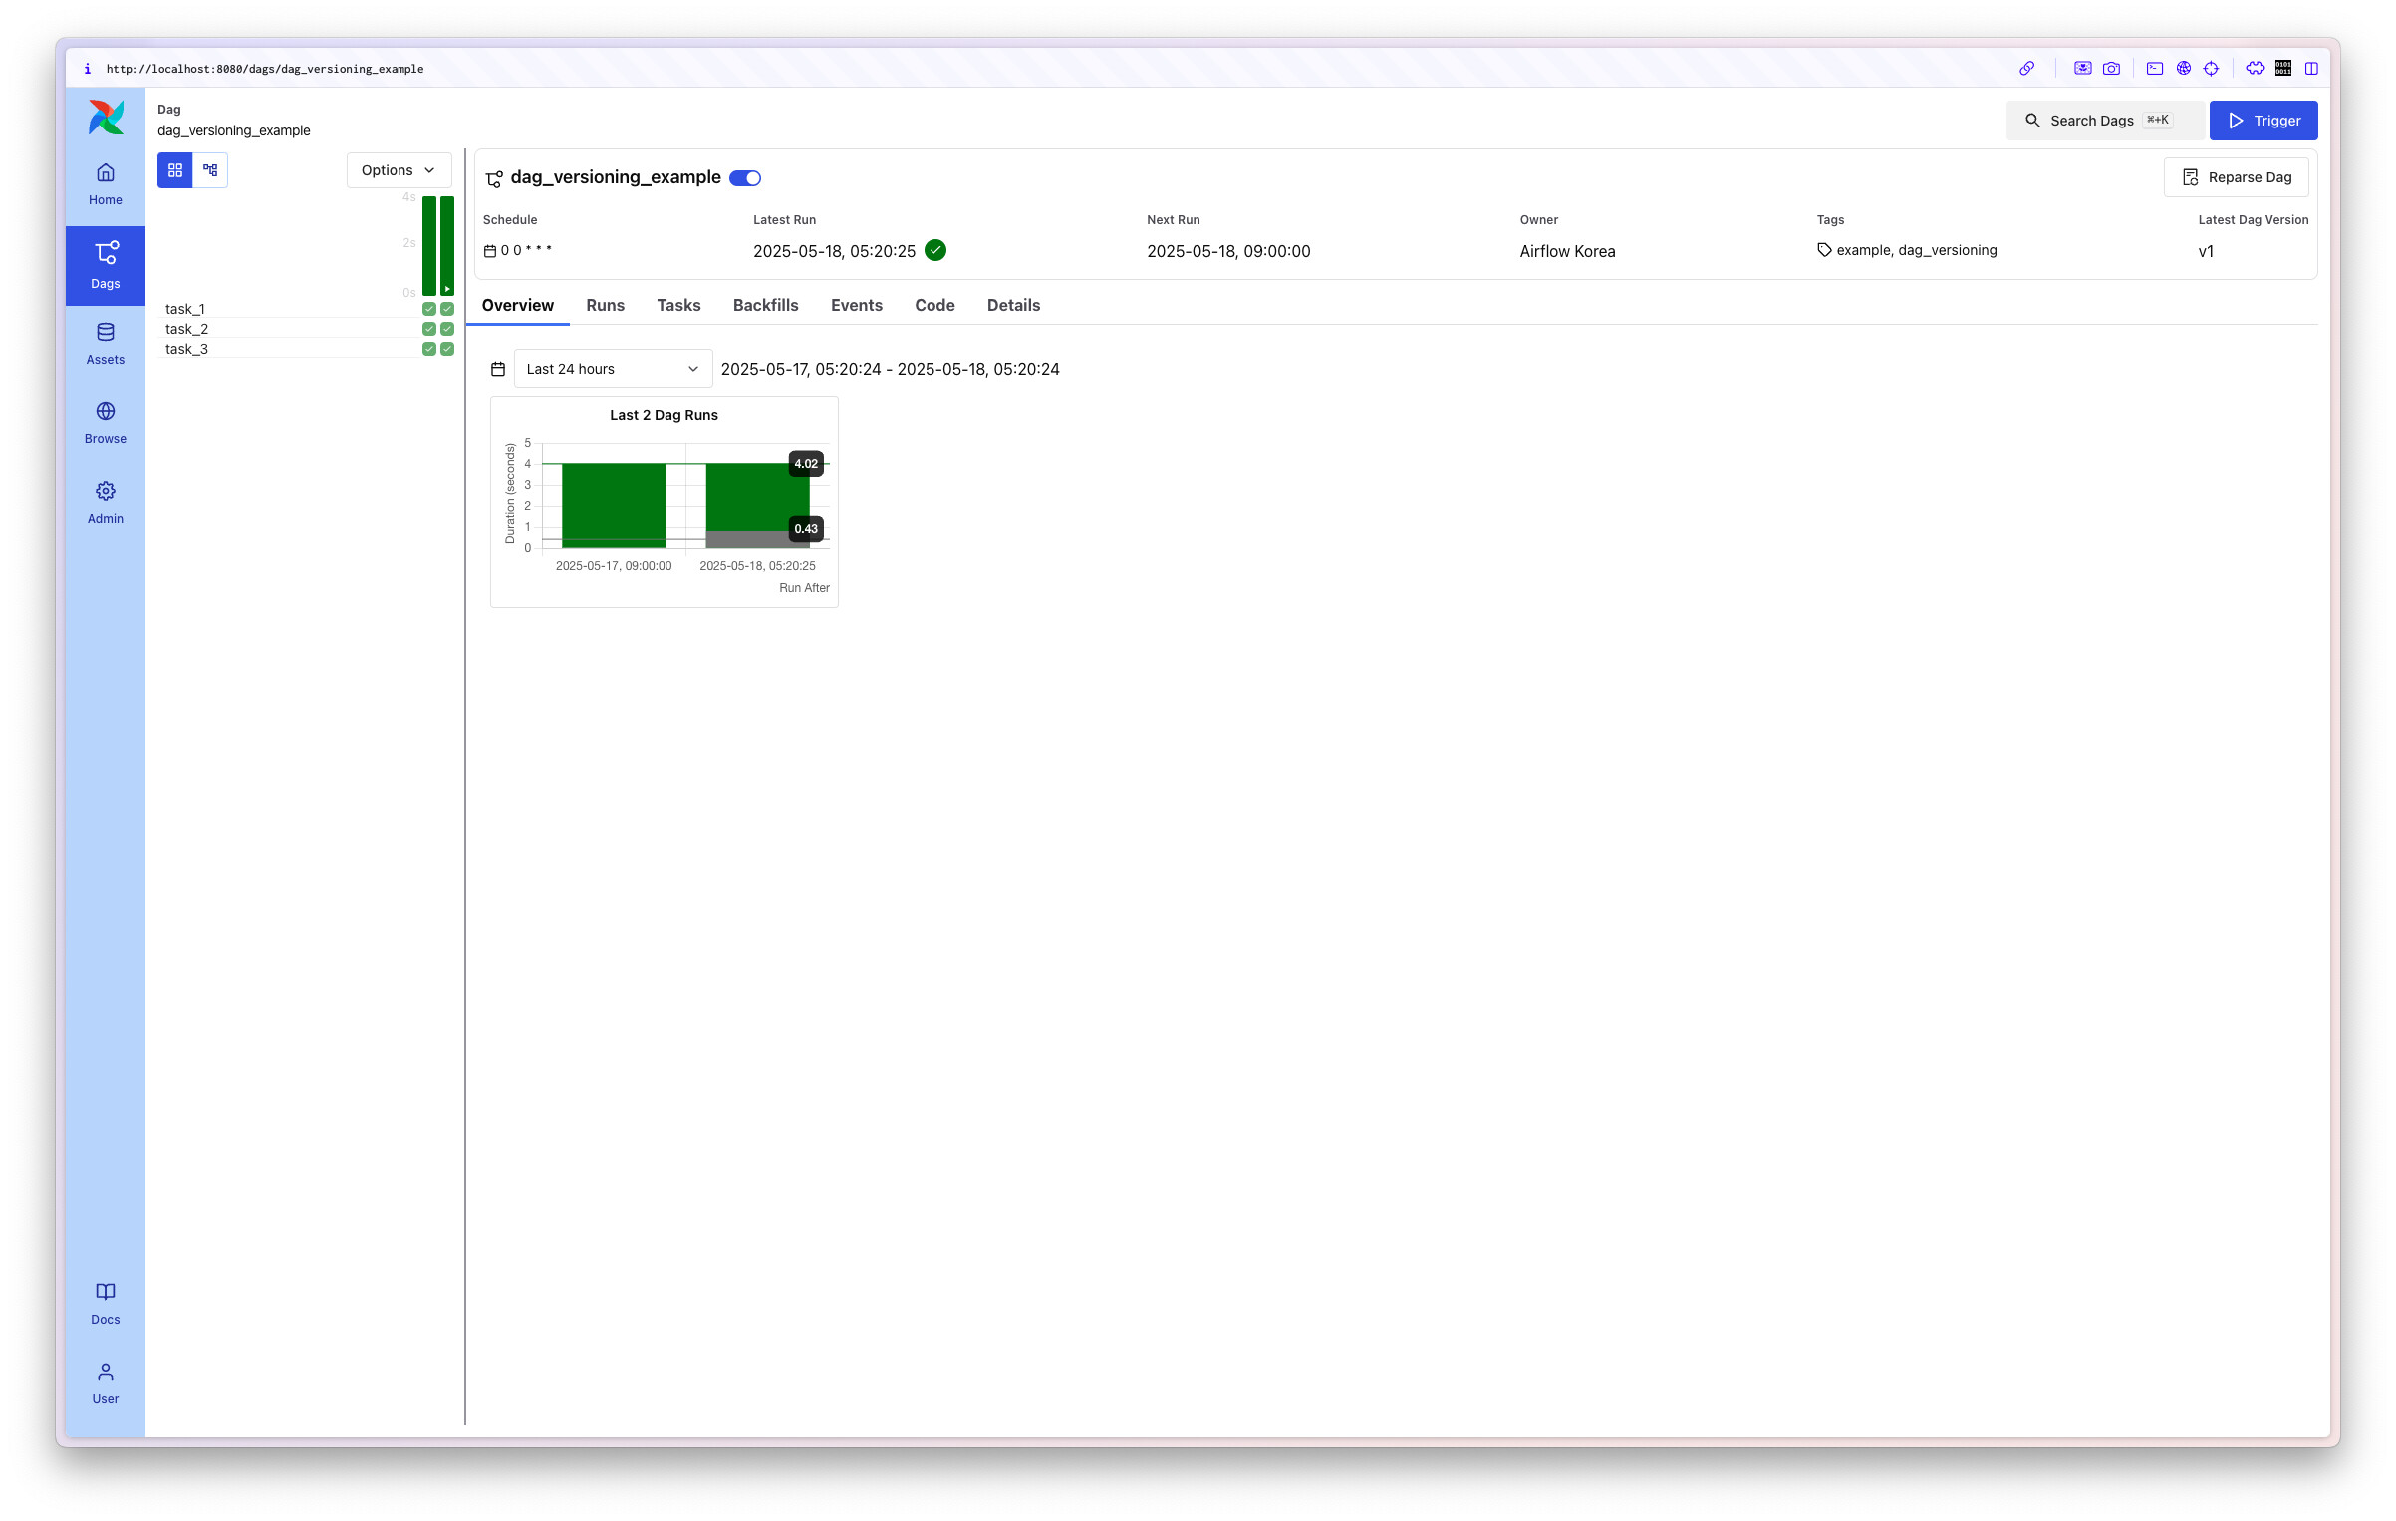Toggle the dag_versioning_example pause switch
Screen dimensions: 2396x1521
point(745,178)
